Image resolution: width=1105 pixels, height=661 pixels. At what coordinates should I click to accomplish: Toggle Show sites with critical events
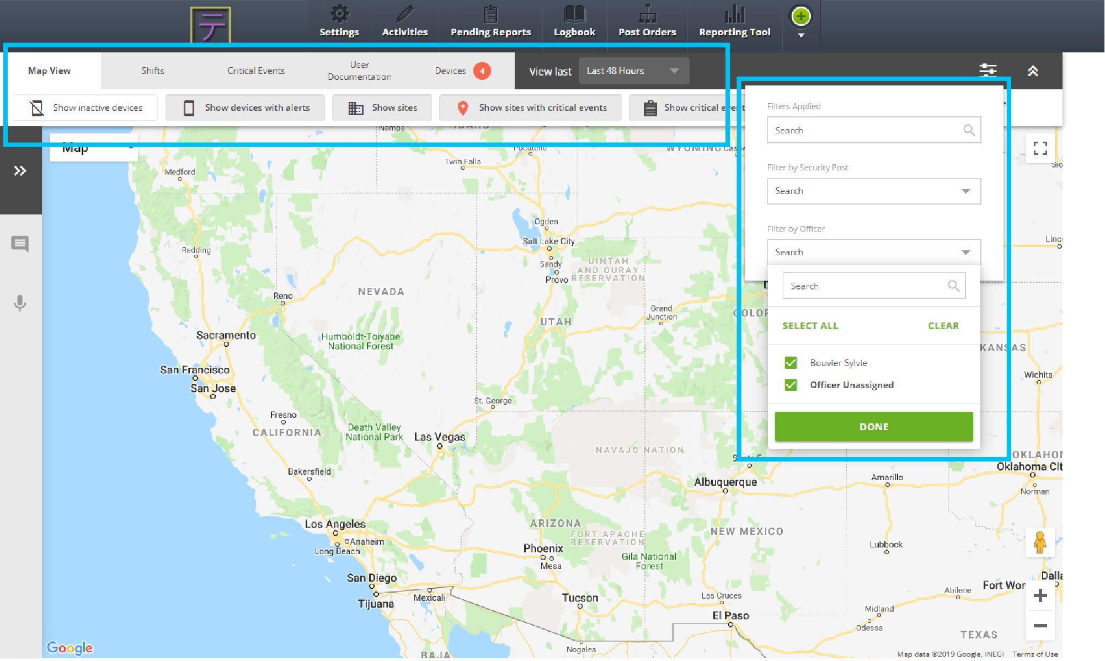coord(530,108)
